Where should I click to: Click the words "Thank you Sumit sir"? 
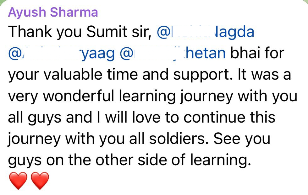pos(79,32)
